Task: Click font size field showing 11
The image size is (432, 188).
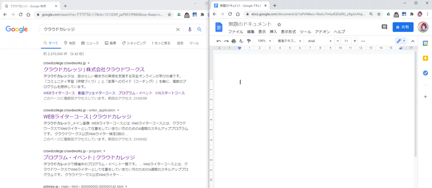Action: [x=346, y=41]
